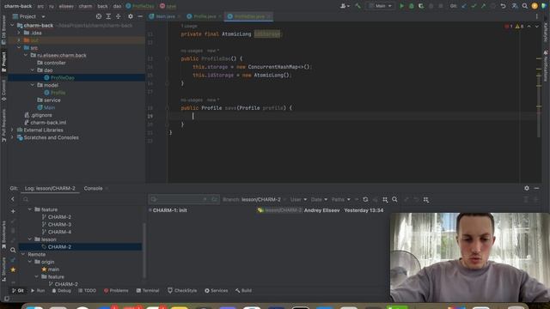The height and width of the screenshot is (309, 550).
Task: Create new branch with plus icon in Git panel
Action: pos(13,211)
